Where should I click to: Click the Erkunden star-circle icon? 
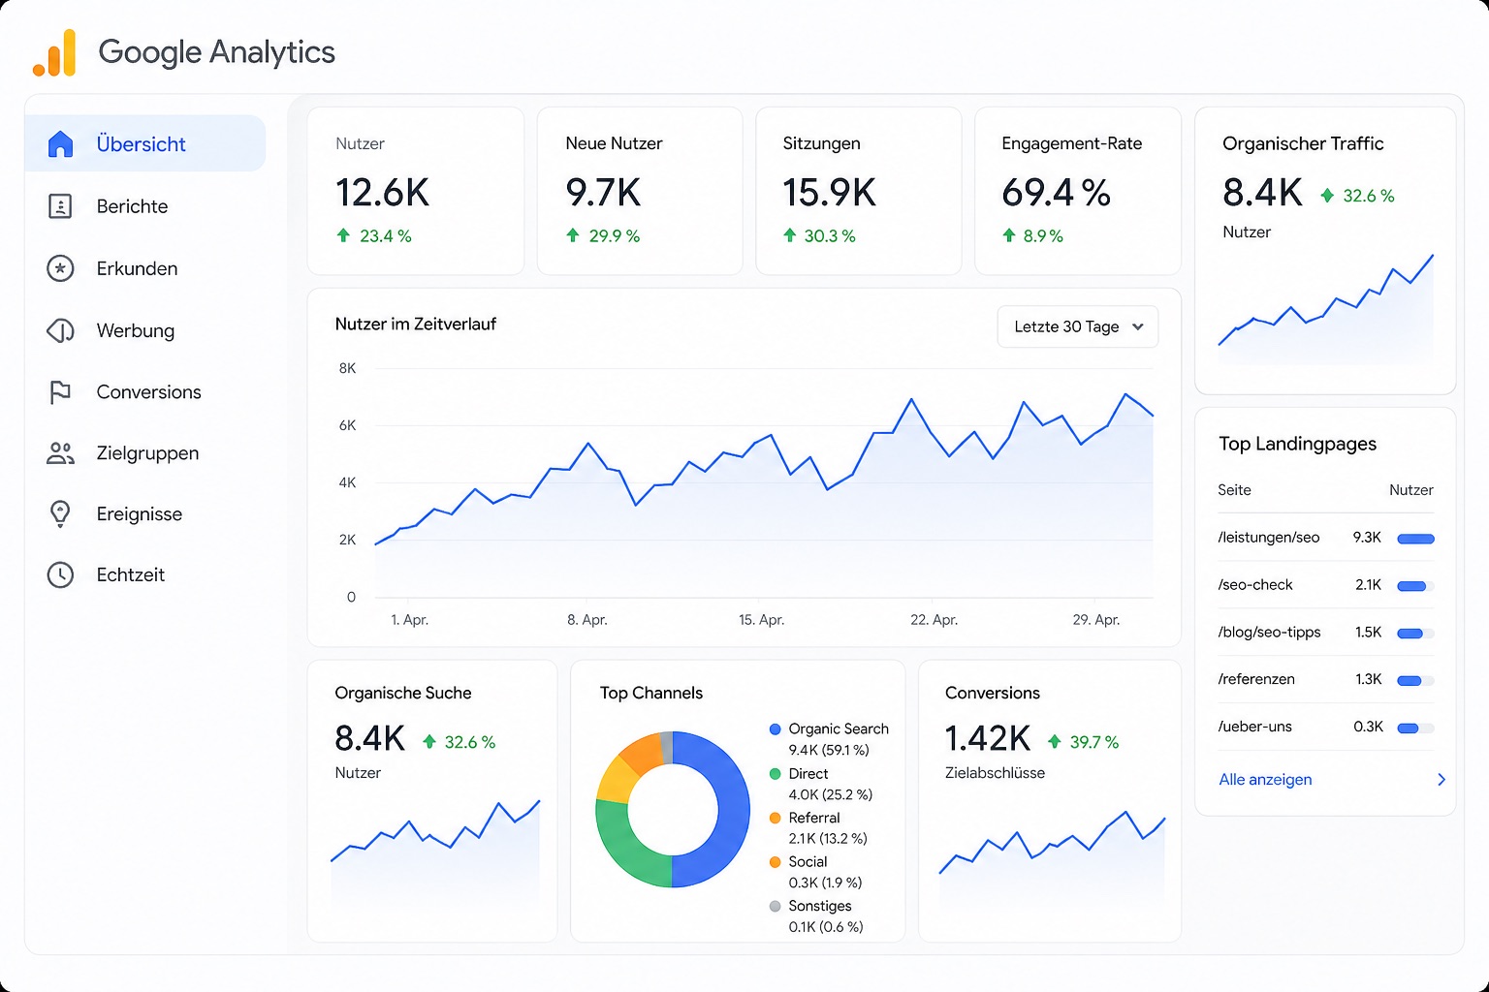[x=60, y=268]
